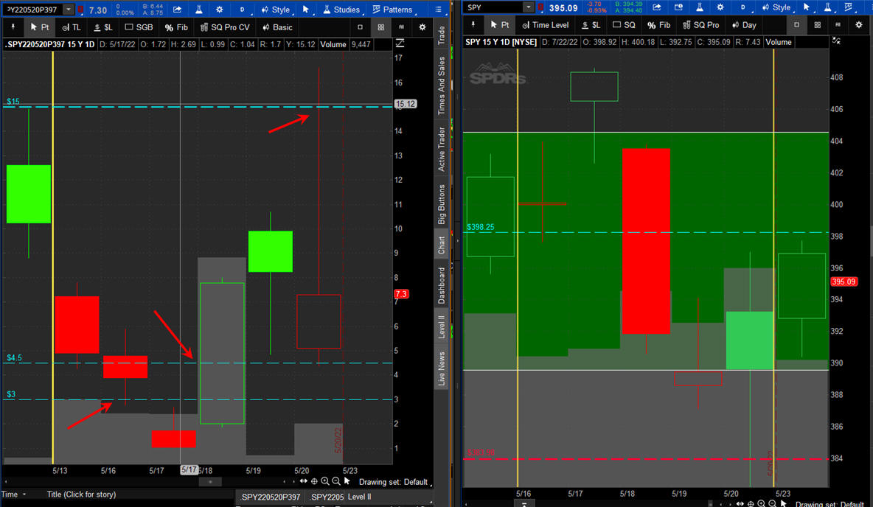
Task: Open Trade sidebar tab
Action: pos(442,35)
